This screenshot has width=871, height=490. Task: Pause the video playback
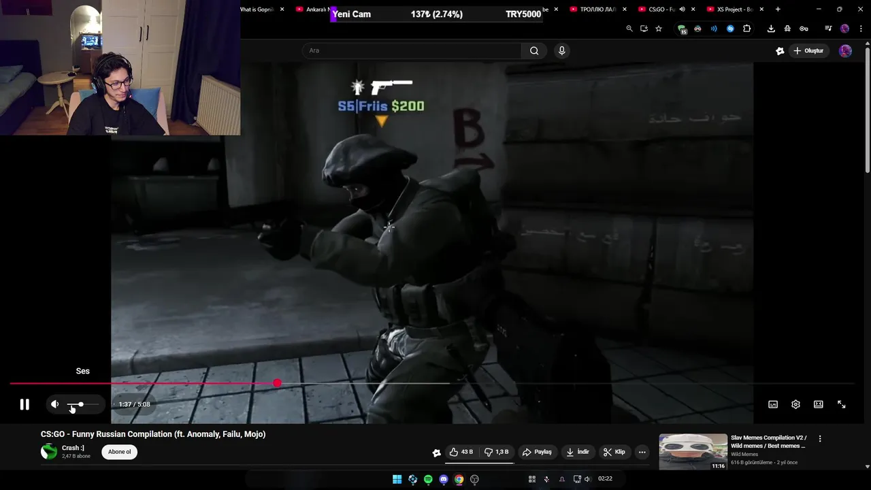[x=24, y=404]
